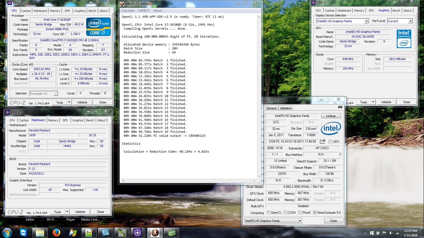The width and height of the screenshot is (424, 238).
Task: Switch to Caches tab in top-left CPU-Z
Action: point(26,11)
